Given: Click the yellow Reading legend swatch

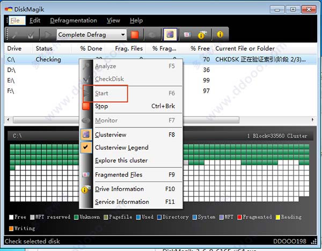Looking at the screenshot, I should tap(278, 217).
